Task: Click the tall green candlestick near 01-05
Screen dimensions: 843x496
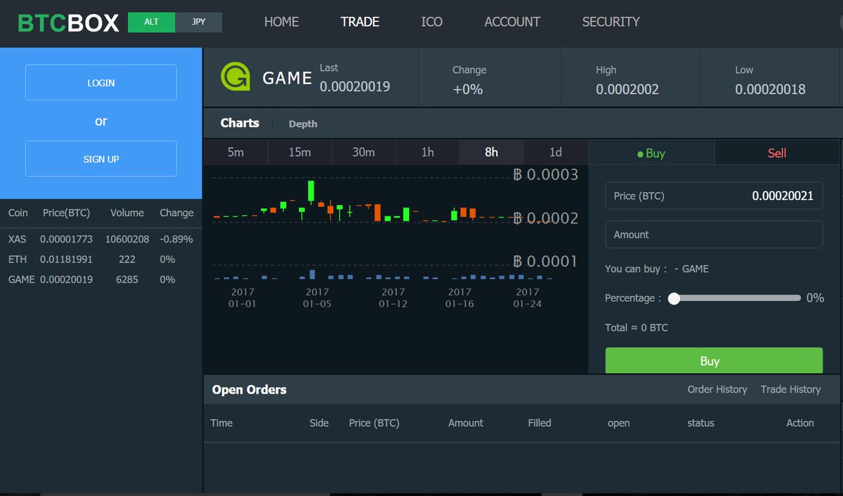Action: point(311,191)
